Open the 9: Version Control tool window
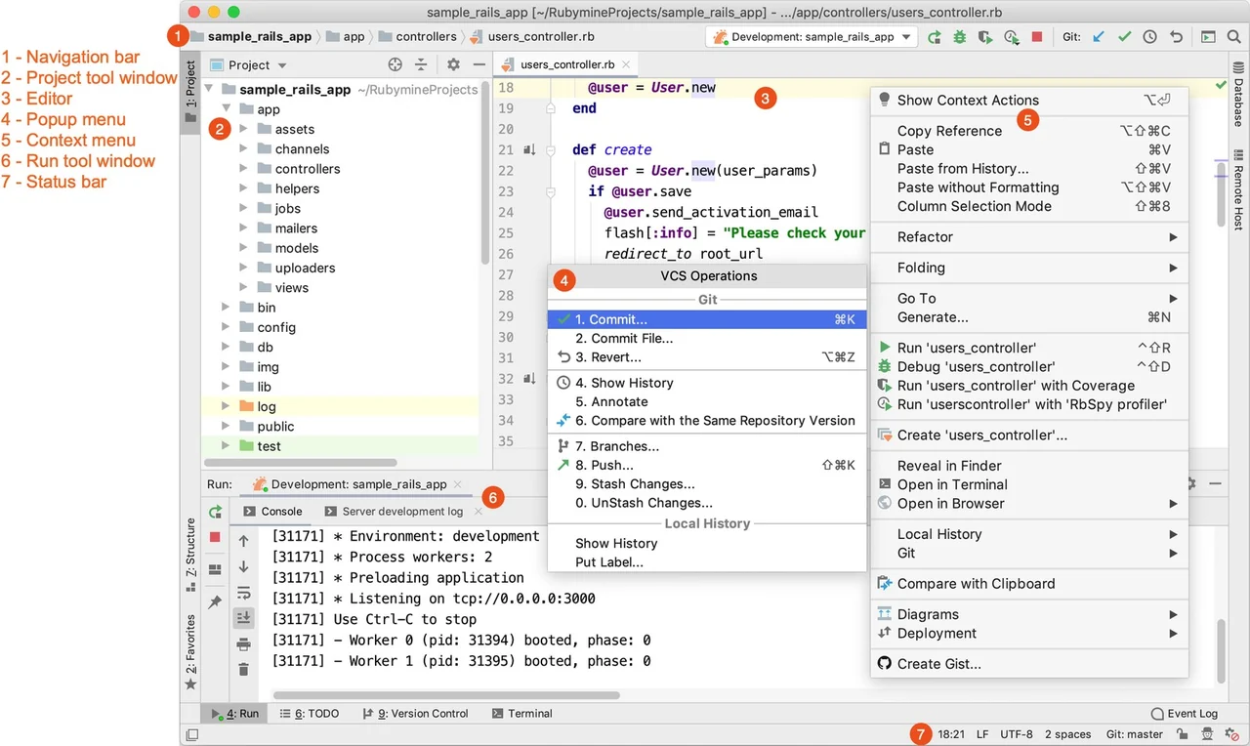1250x746 pixels. (415, 714)
